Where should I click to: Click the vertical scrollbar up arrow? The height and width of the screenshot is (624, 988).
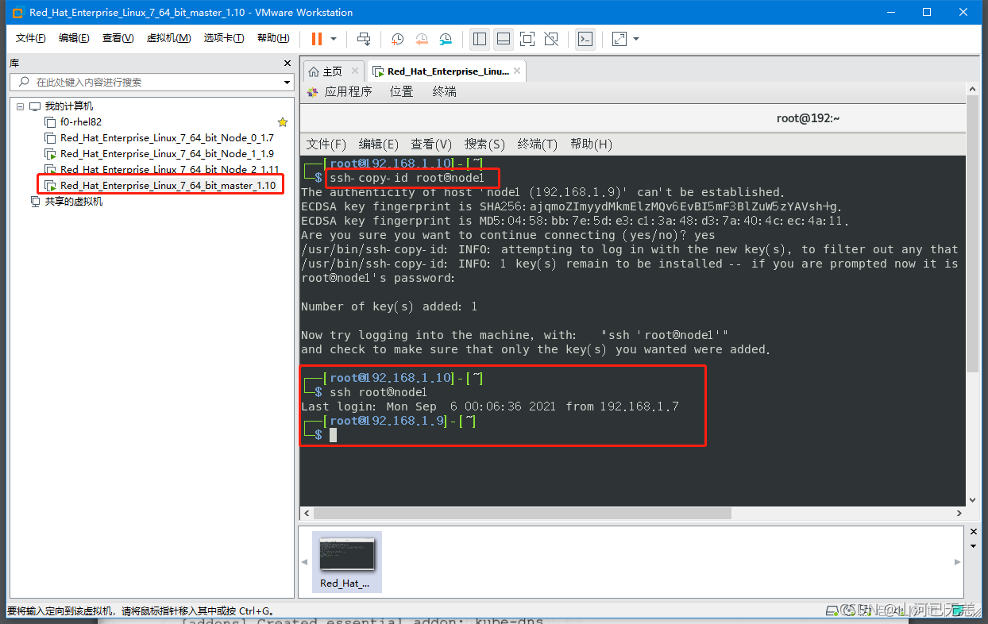tap(973, 91)
